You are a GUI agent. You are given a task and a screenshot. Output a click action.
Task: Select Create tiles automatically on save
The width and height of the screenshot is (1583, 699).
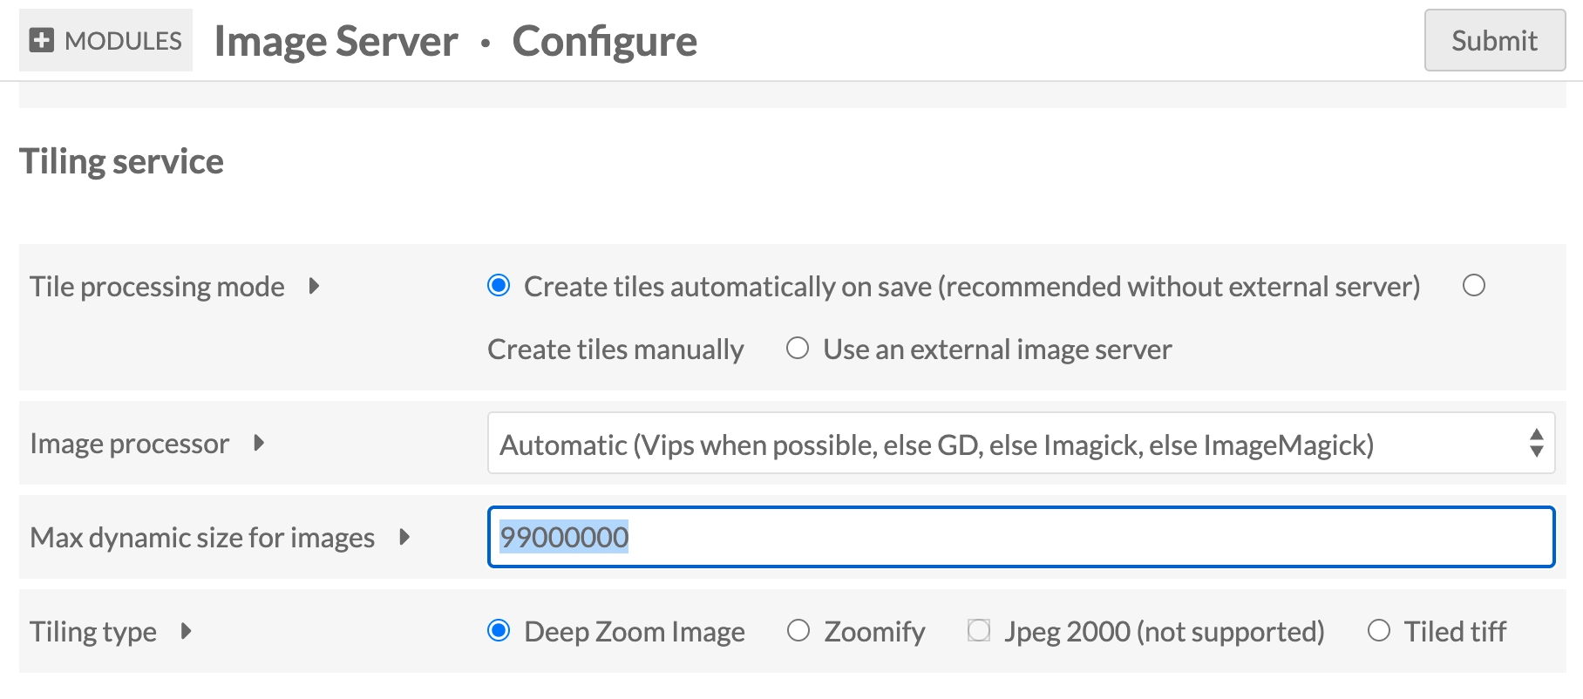coord(499,286)
